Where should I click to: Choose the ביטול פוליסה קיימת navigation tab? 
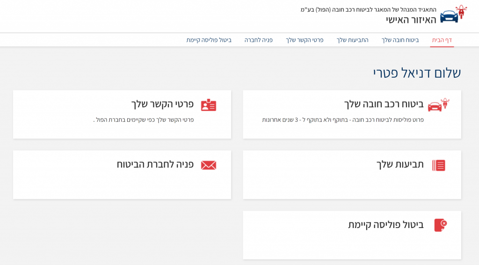209,40
